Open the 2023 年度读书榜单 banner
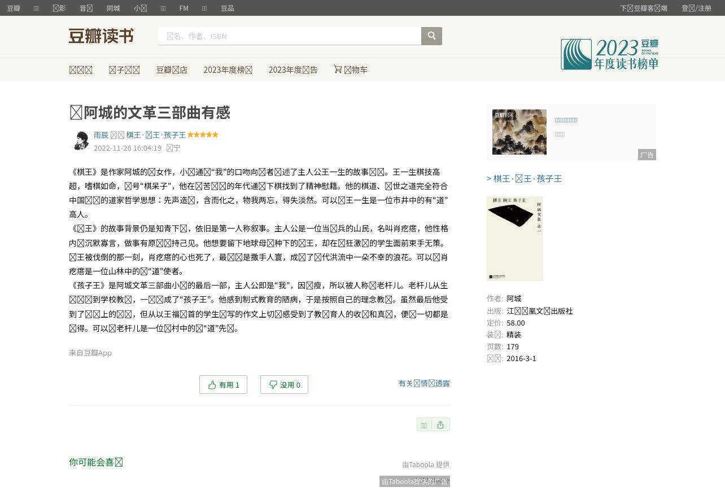The height and width of the screenshot is (496, 725). point(609,54)
